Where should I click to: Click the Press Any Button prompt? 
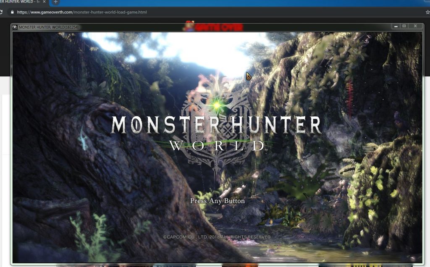(217, 201)
